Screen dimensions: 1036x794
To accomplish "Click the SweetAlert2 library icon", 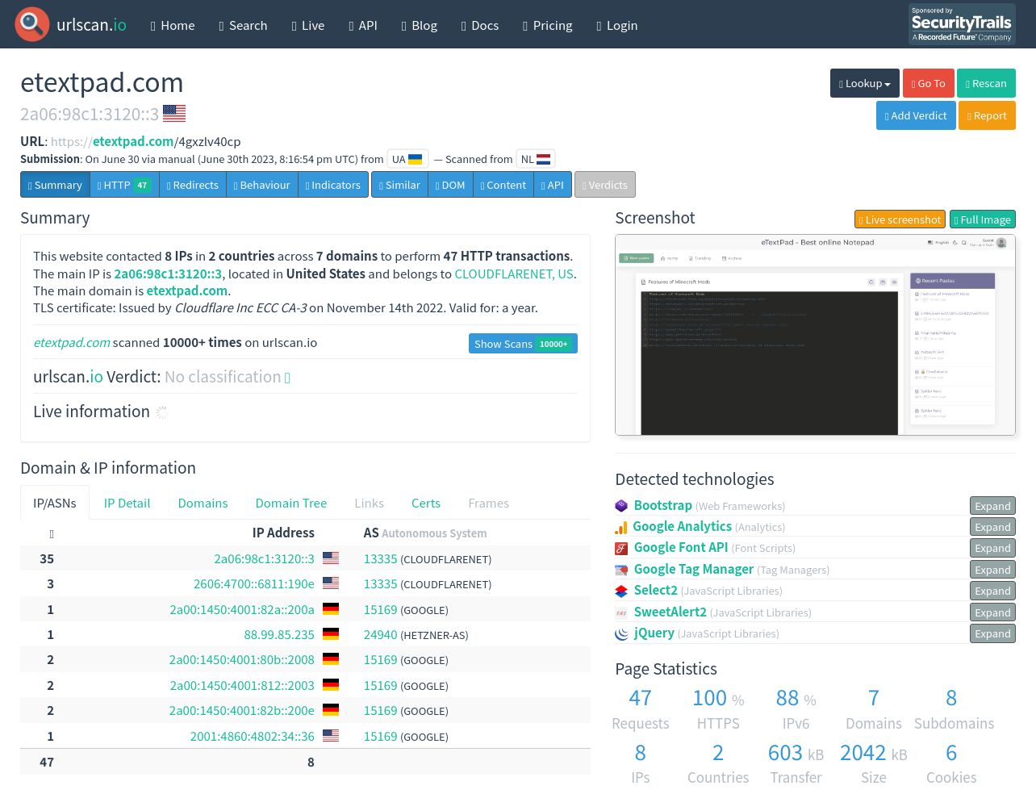I will pos(621,612).
